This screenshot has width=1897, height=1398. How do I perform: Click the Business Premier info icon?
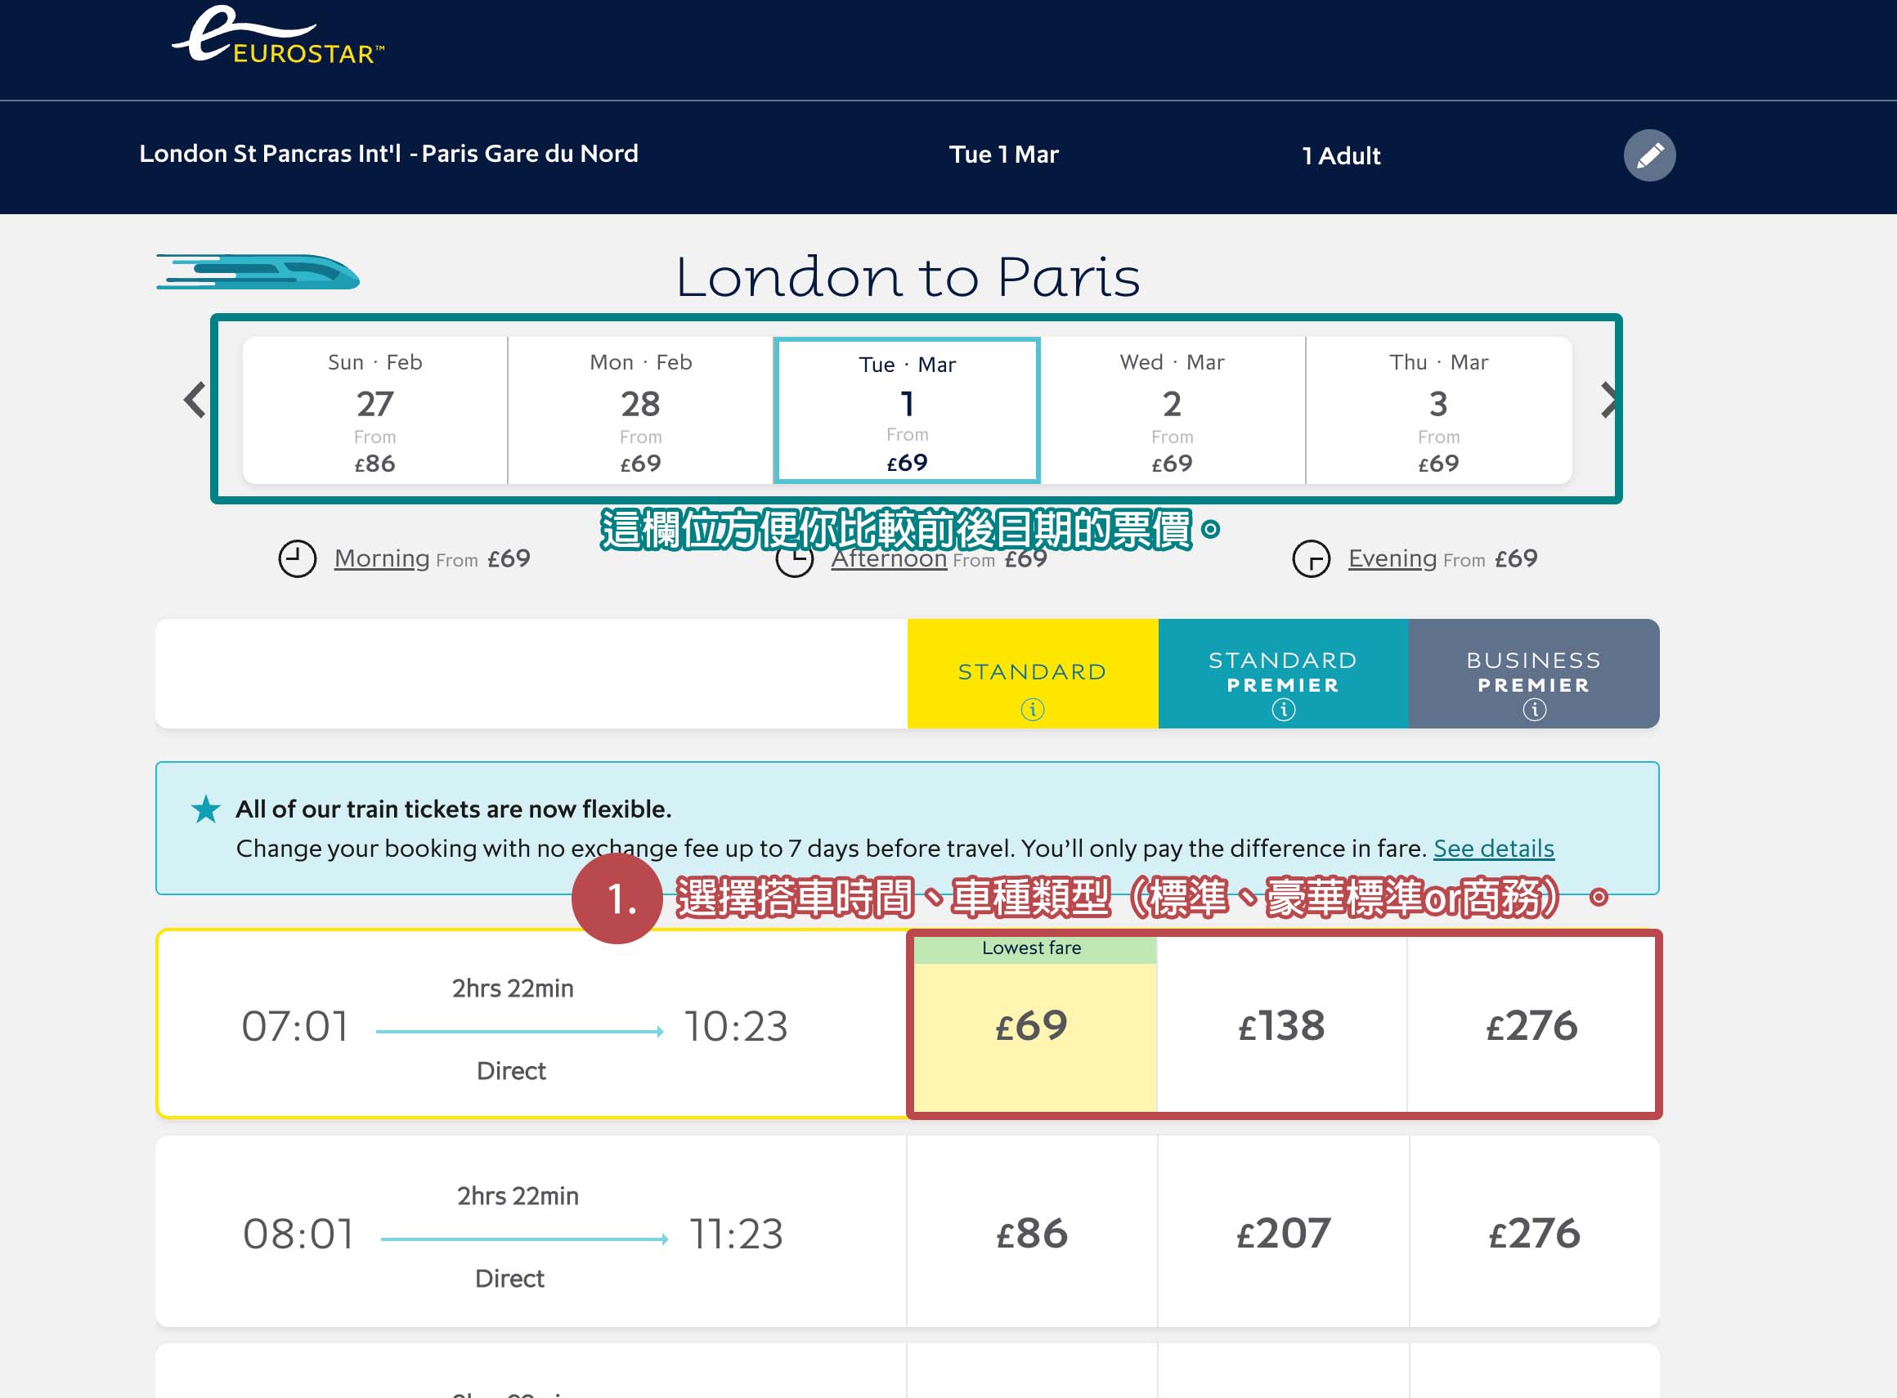(1534, 709)
